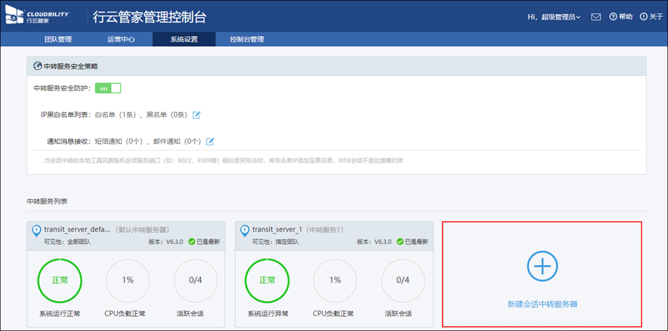This screenshot has width=668, height=331.
Task: Select the 系统设置 tab
Action: point(184,39)
